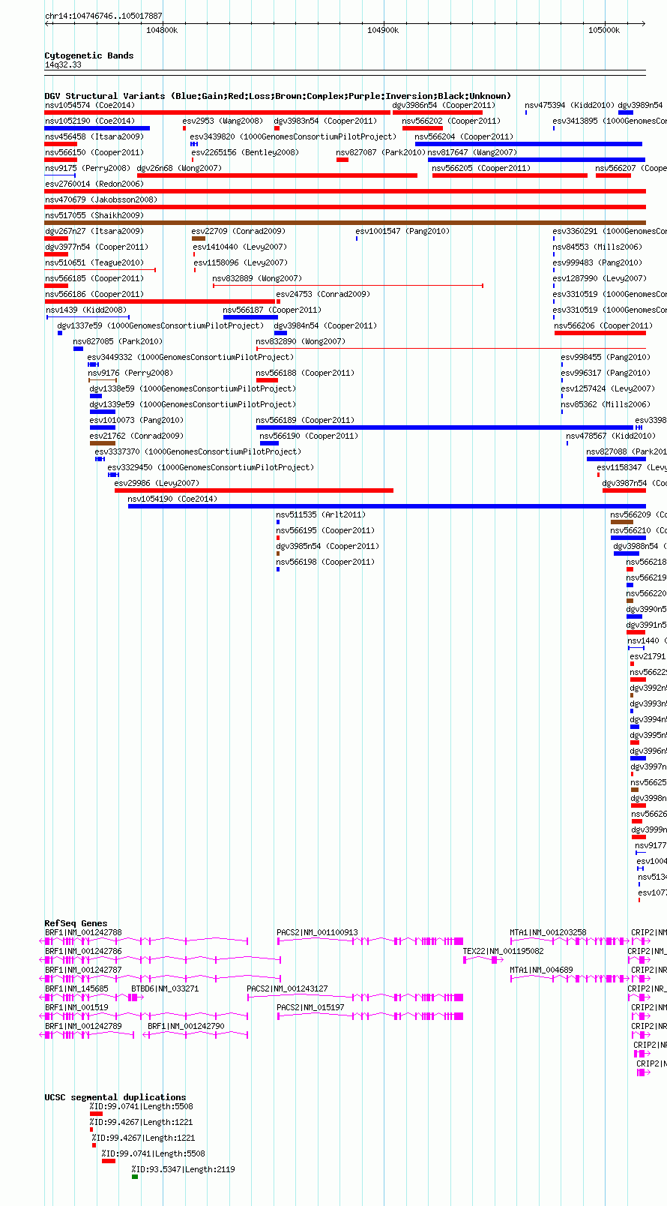
Task: Click nsv827085 (Park2010) label
Action: tap(118, 341)
